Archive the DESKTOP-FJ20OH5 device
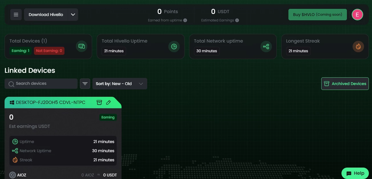This screenshot has width=372, height=179. click(99, 102)
